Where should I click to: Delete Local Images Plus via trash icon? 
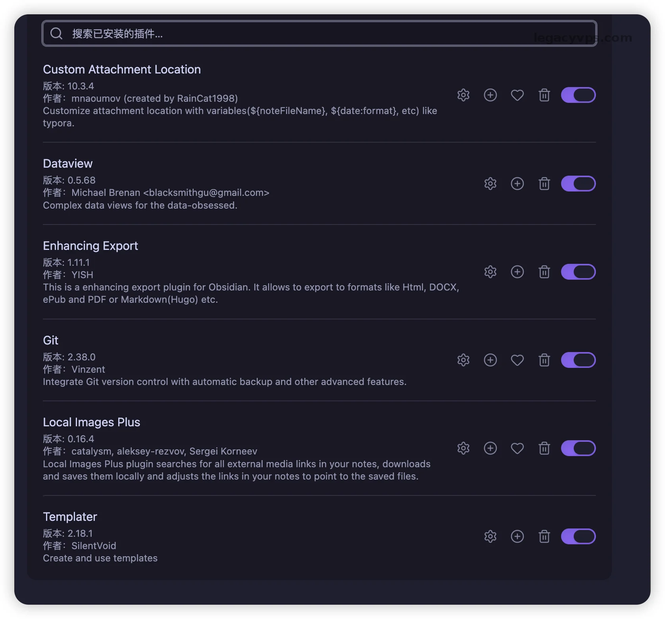point(544,448)
